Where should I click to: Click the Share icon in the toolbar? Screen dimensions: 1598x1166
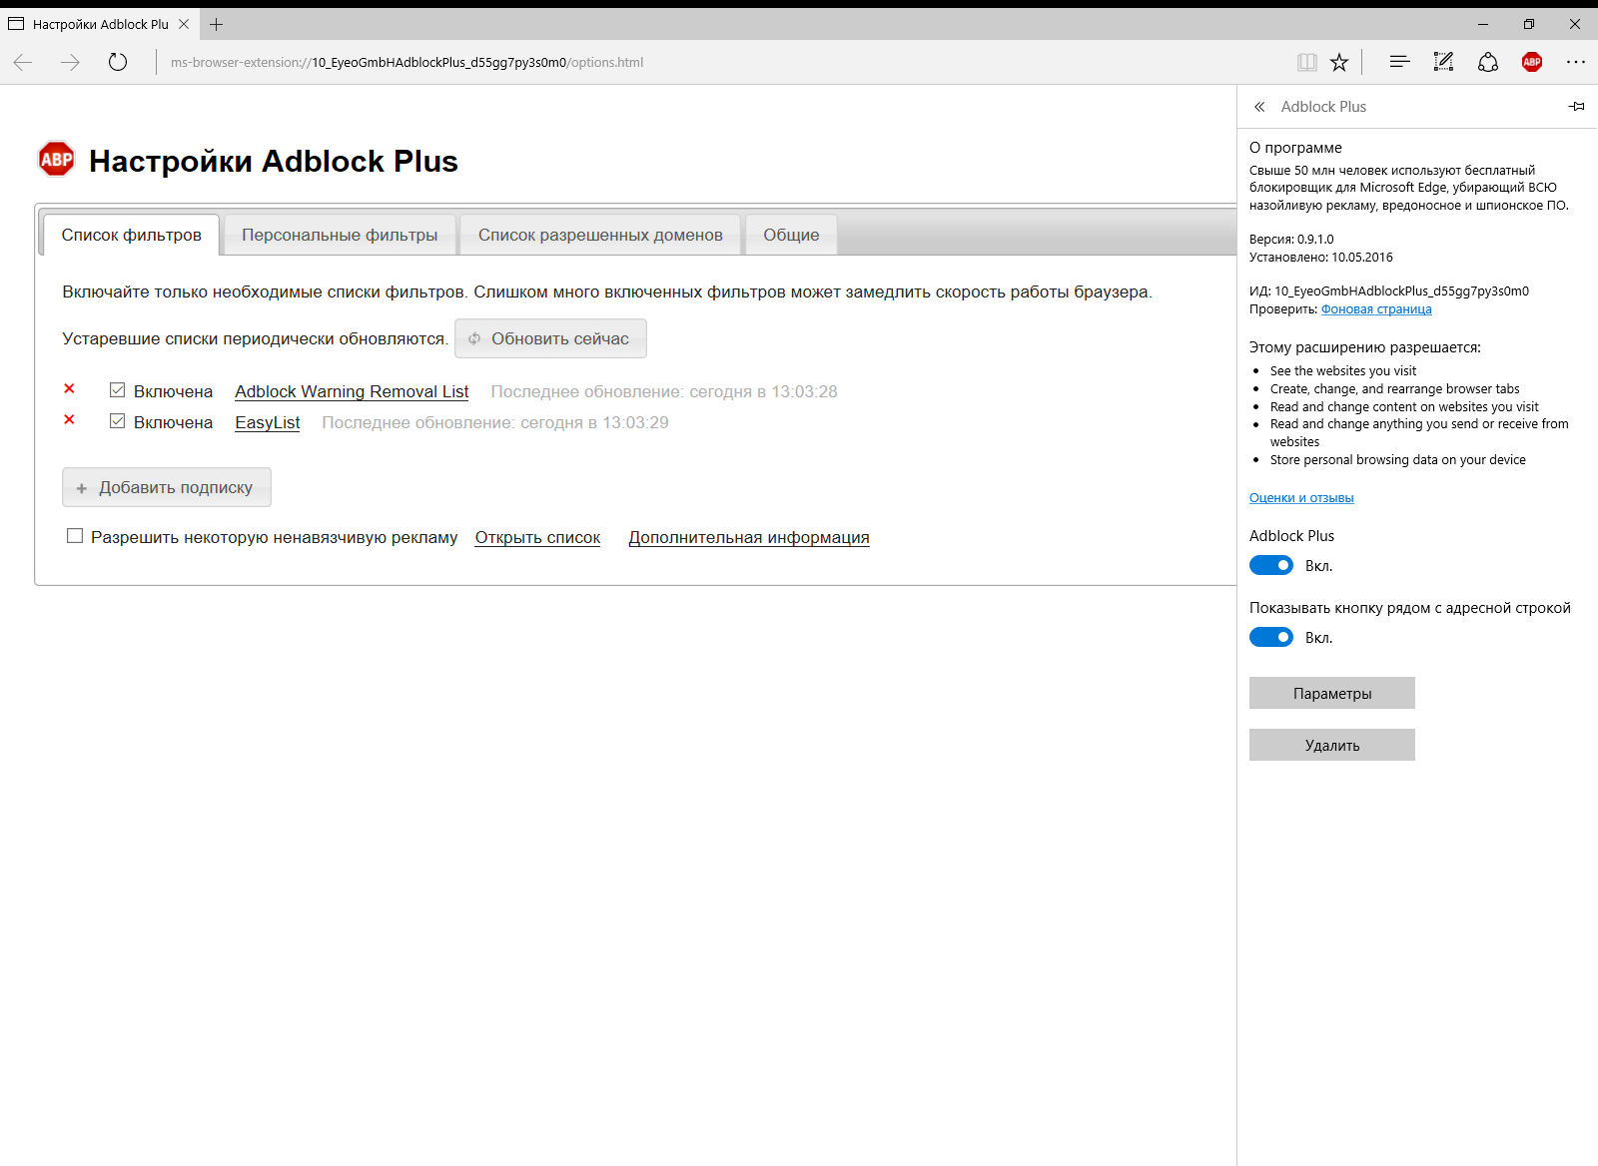tap(1487, 62)
